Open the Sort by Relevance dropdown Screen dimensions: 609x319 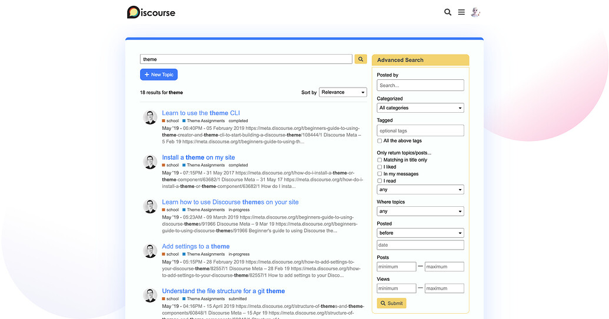(x=342, y=92)
